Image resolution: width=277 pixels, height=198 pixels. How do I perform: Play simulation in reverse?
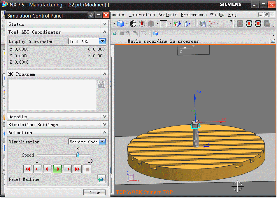[x=47, y=169]
